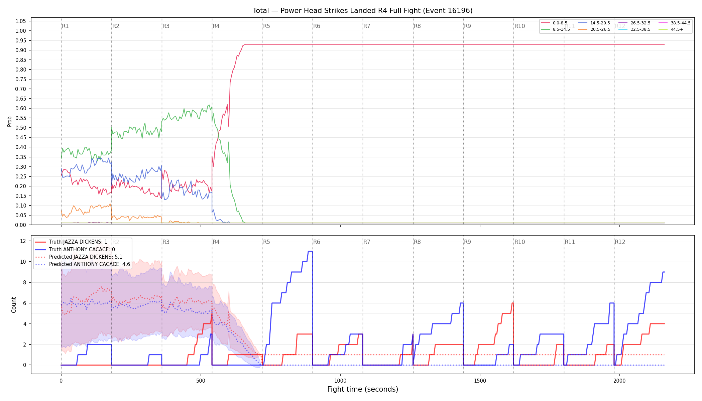Click the R6 round marker in probability chart
Screen dimensions: 702x401
(317, 26)
